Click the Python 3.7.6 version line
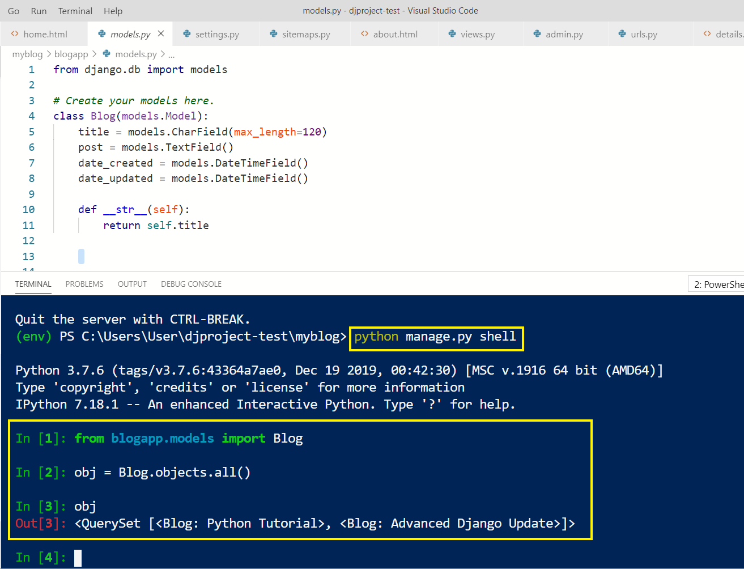Image resolution: width=744 pixels, height=569 pixels. (339, 371)
